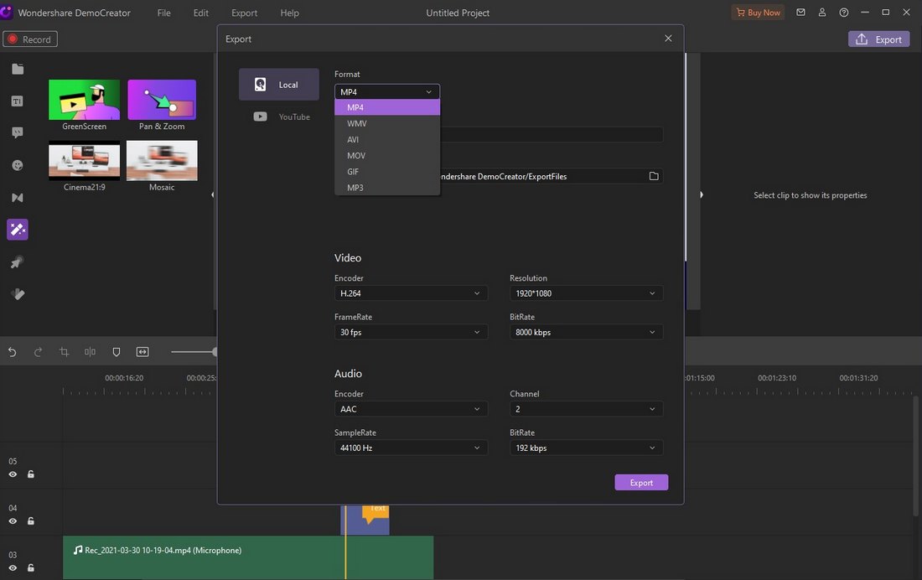
Task: Toggle the lock on track 03
Action: click(30, 567)
